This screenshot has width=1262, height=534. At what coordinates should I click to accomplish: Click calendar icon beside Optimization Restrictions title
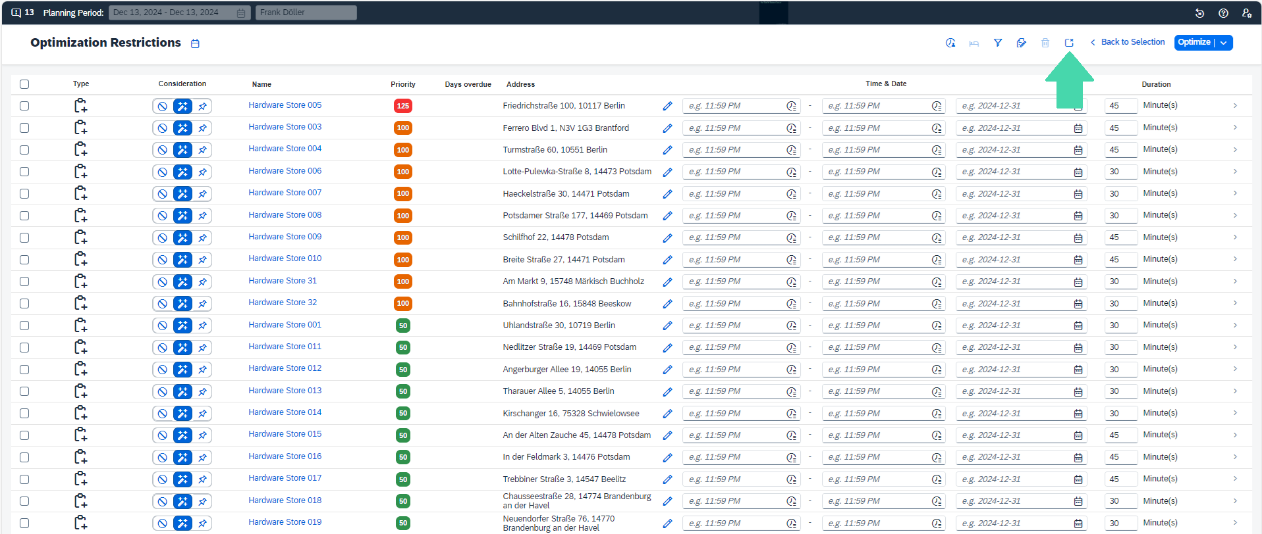tap(195, 43)
